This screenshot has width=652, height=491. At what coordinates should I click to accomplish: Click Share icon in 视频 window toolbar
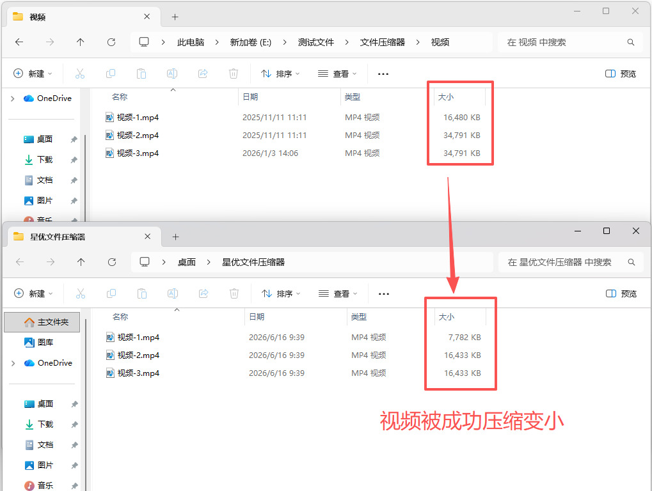[x=203, y=74]
